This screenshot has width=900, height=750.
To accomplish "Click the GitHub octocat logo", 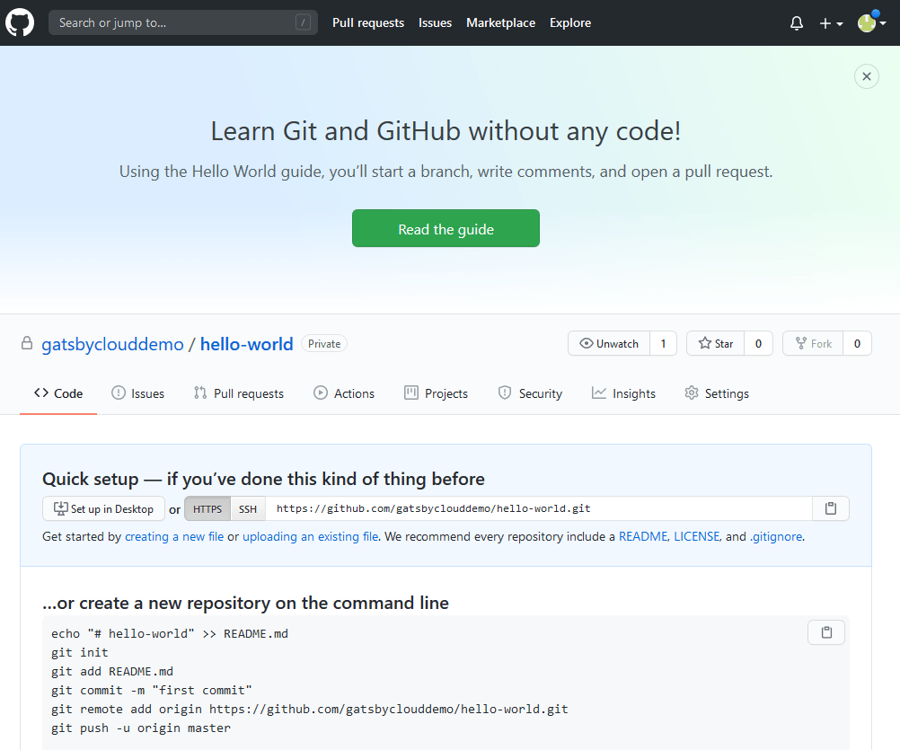I will [20, 23].
